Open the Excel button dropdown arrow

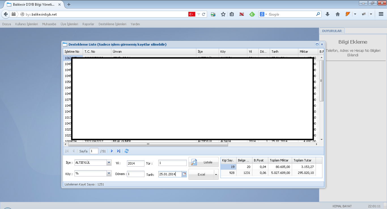tap(216, 174)
